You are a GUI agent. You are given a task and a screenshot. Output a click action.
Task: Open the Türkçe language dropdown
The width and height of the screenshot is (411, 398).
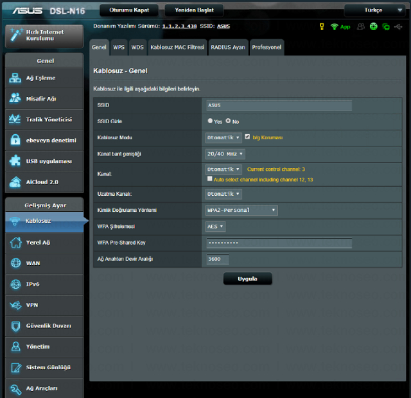pos(376,10)
